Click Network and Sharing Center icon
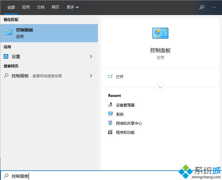The width and height of the screenshot is (222, 180). pos(110,123)
